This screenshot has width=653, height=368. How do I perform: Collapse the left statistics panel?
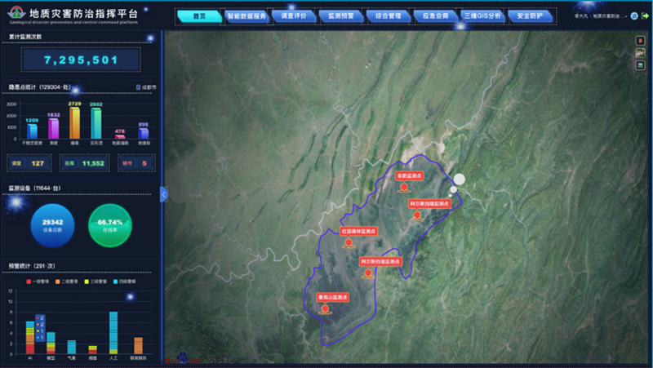[164, 194]
